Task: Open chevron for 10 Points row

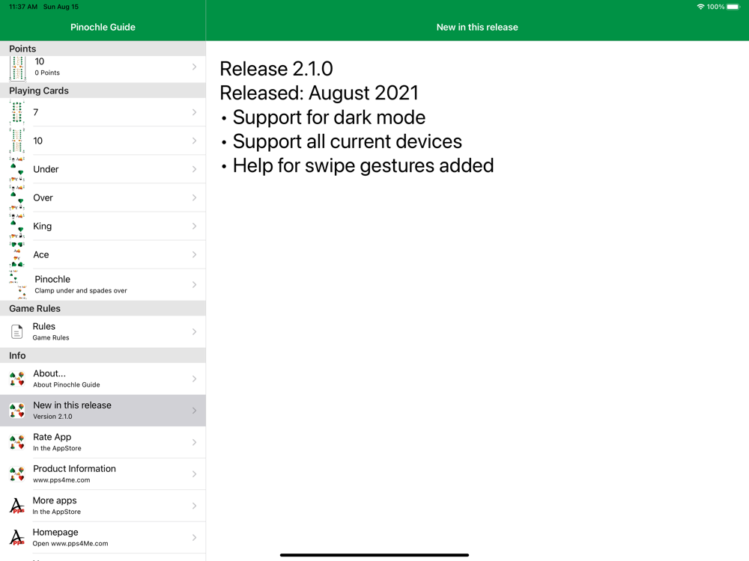Action: pyautogui.click(x=195, y=67)
